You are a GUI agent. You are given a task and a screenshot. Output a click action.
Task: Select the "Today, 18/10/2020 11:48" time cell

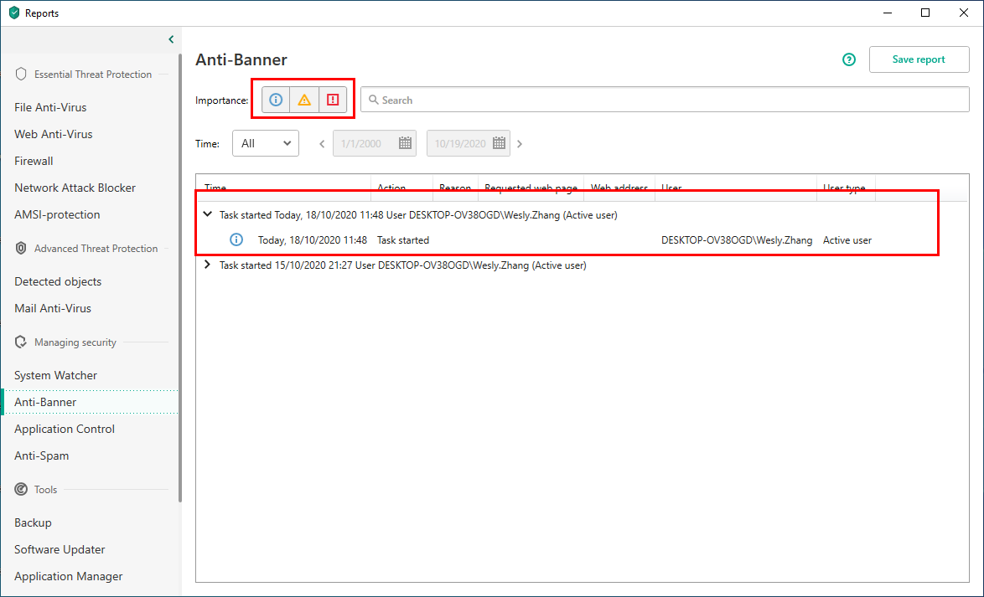(313, 240)
